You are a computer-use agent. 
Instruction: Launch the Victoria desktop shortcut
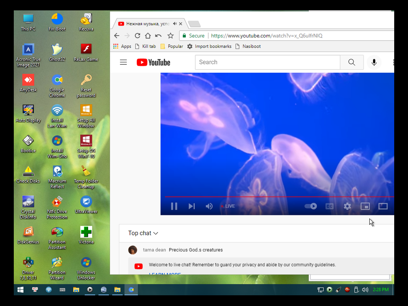click(x=86, y=235)
